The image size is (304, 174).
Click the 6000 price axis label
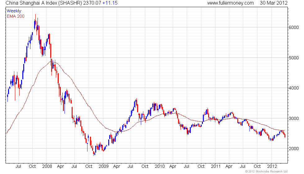click(293, 27)
